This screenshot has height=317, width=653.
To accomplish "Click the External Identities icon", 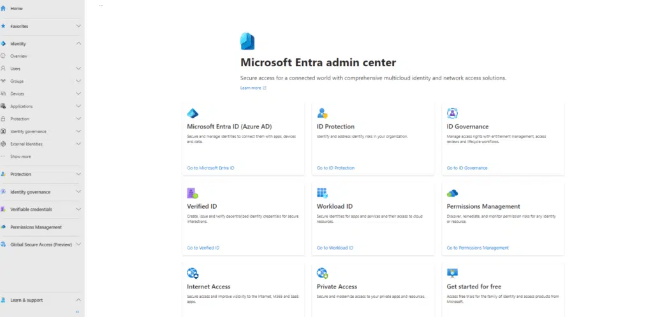I will (x=3, y=144).
